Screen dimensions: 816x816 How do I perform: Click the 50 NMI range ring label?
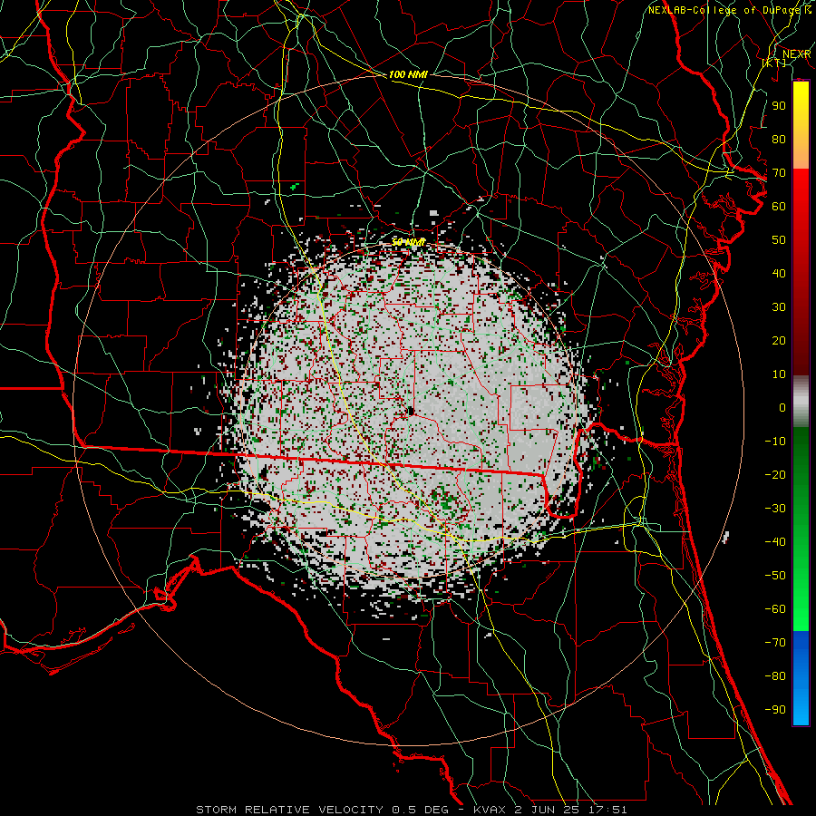[x=409, y=242]
